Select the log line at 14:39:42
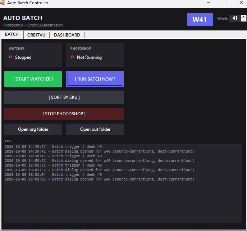Screen dimensions: 247x231 pos(100,151)
